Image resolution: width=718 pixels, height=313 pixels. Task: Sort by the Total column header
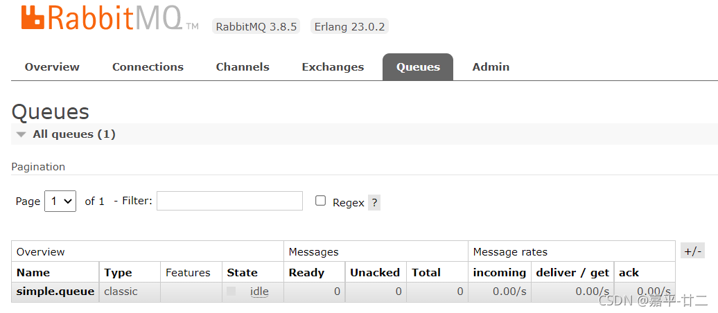426,273
